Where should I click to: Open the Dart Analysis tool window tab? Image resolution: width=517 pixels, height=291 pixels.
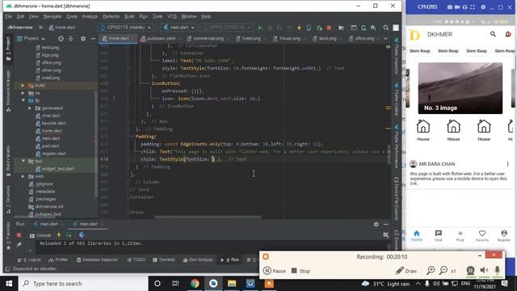(198, 260)
